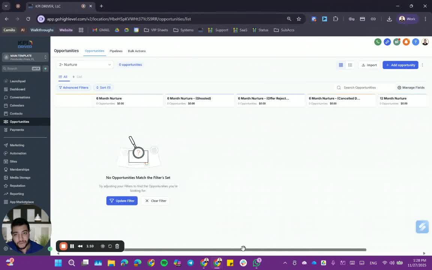This screenshot has width=432, height=270.
Task: Select the All list tab
Action: (x=63, y=77)
